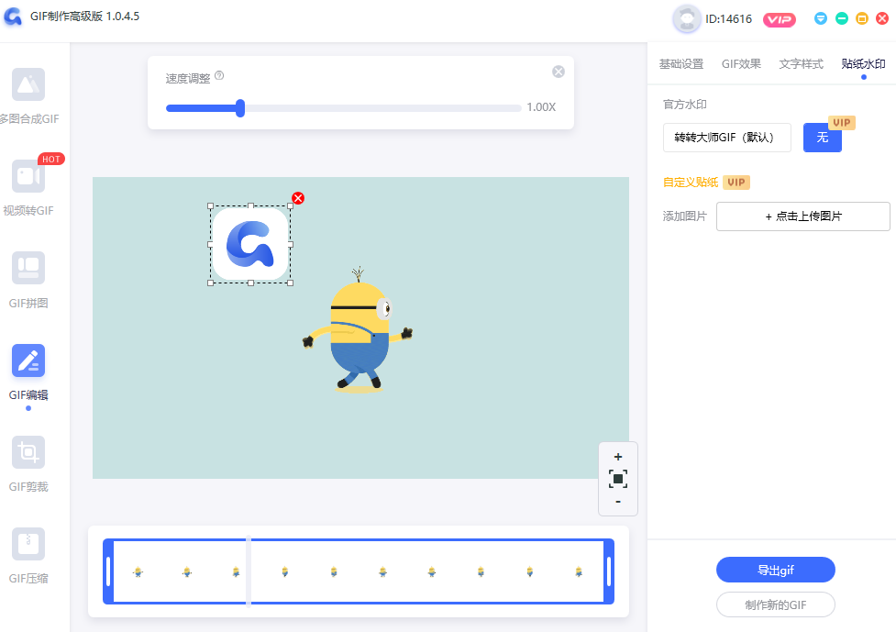The height and width of the screenshot is (632, 896).
Task: Select the 转转大师GIF（默认）watermark option
Action: [x=727, y=138]
